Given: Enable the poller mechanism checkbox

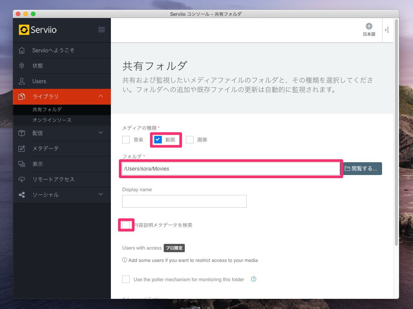Looking at the screenshot, I should [126, 279].
